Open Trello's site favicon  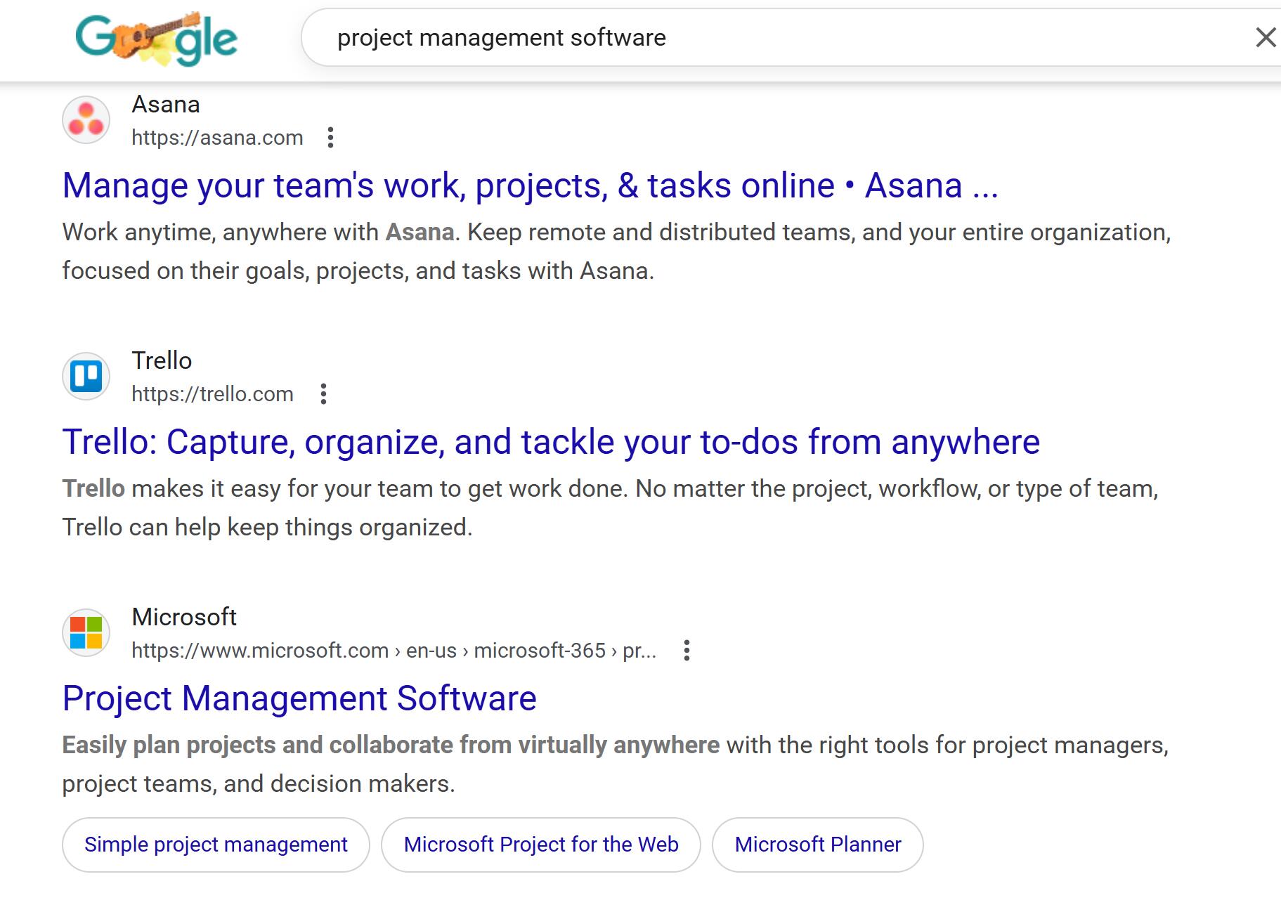point(86,377)
